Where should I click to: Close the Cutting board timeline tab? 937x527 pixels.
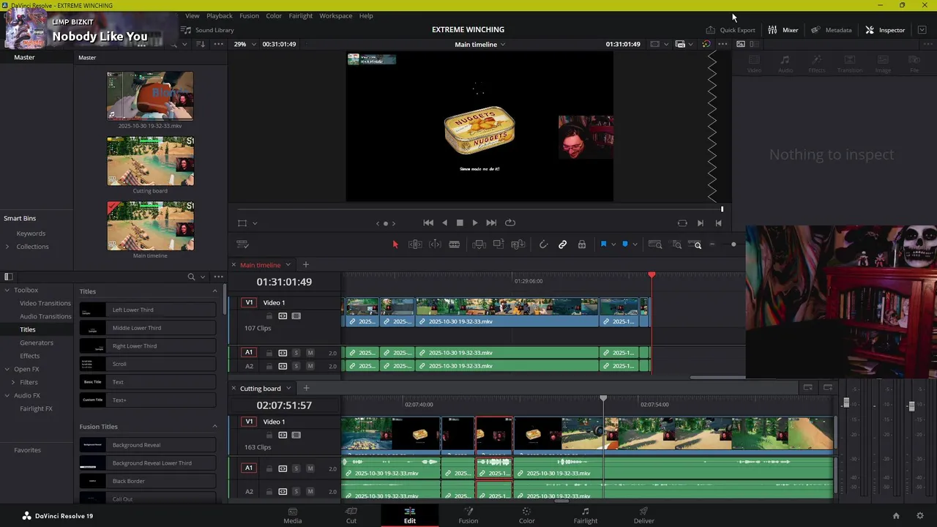pos(234,389)
